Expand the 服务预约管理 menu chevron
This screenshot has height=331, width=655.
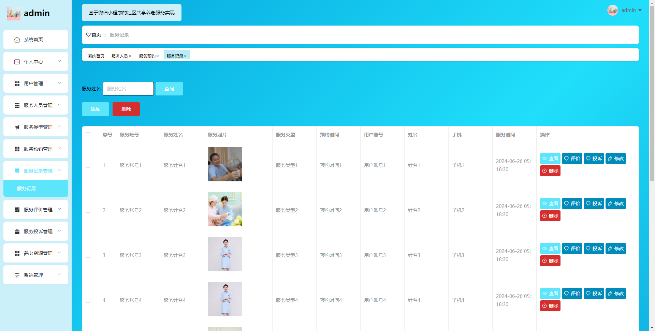(59, 149)
